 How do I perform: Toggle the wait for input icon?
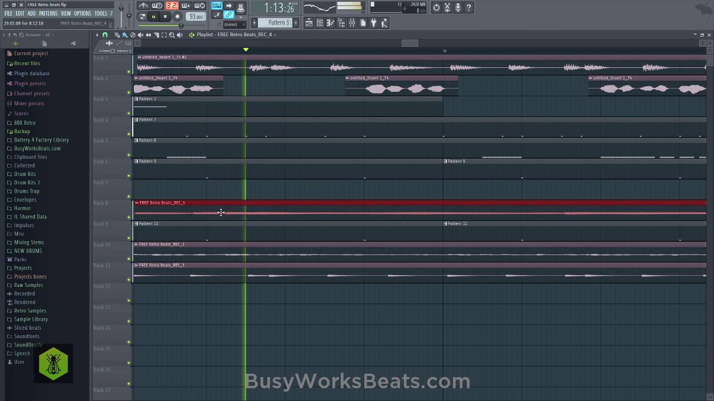pyautogui.click(x=157, y=6)
